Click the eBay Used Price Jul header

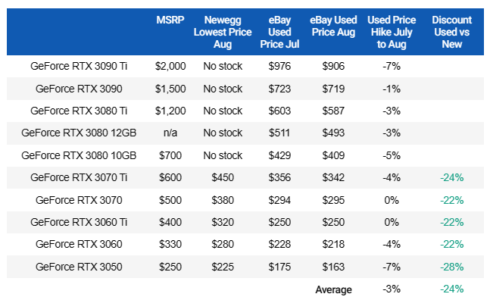279,32
